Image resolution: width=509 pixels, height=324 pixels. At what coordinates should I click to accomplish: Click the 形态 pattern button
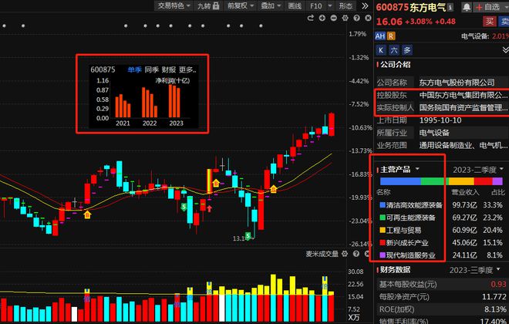(346, 5)
